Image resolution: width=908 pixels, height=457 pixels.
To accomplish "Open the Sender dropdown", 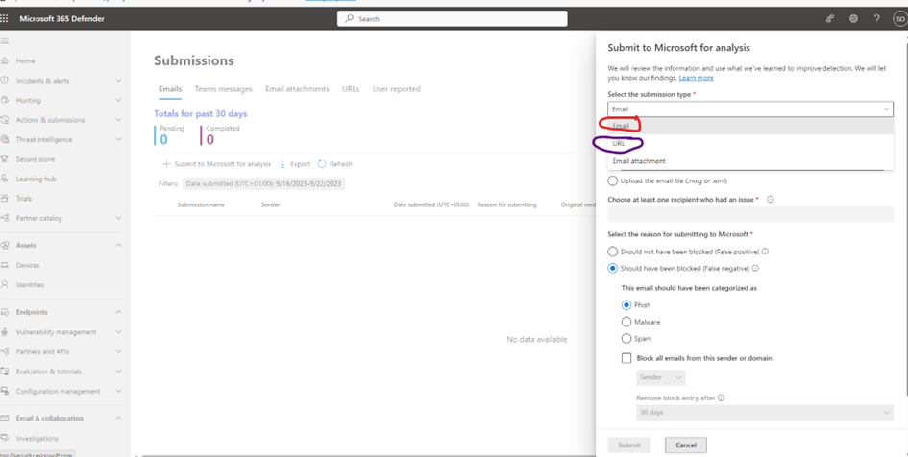I will (661, 377).
